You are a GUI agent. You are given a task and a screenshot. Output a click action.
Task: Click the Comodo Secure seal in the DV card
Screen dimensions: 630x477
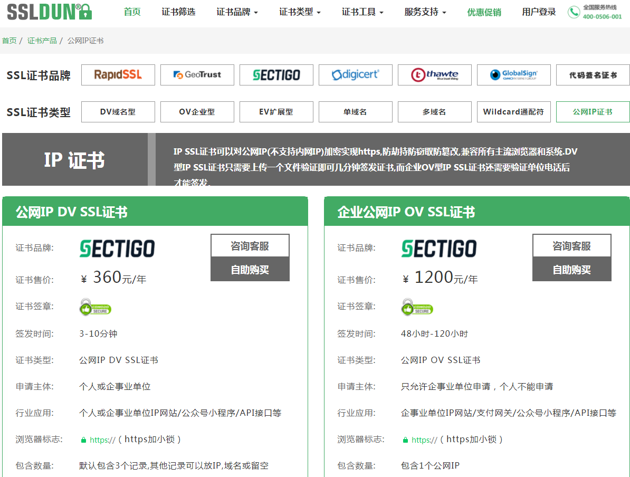95,307
